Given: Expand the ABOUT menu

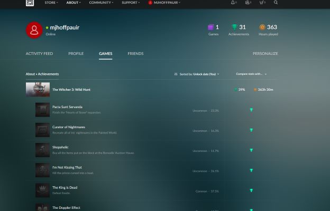Looking at the screenshot, I should tap(74, 3).
